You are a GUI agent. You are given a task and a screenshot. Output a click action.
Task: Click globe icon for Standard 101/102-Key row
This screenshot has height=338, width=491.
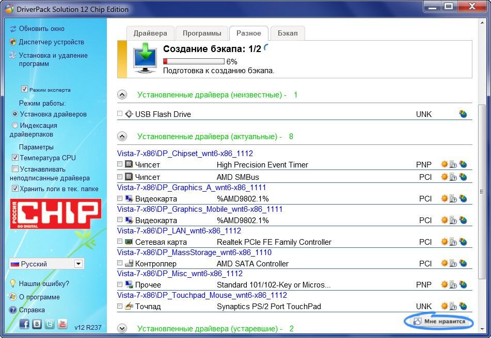click(x=463, y=284)
